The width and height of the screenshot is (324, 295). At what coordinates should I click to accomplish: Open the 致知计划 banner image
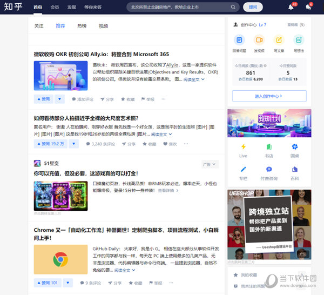(269, 123)
